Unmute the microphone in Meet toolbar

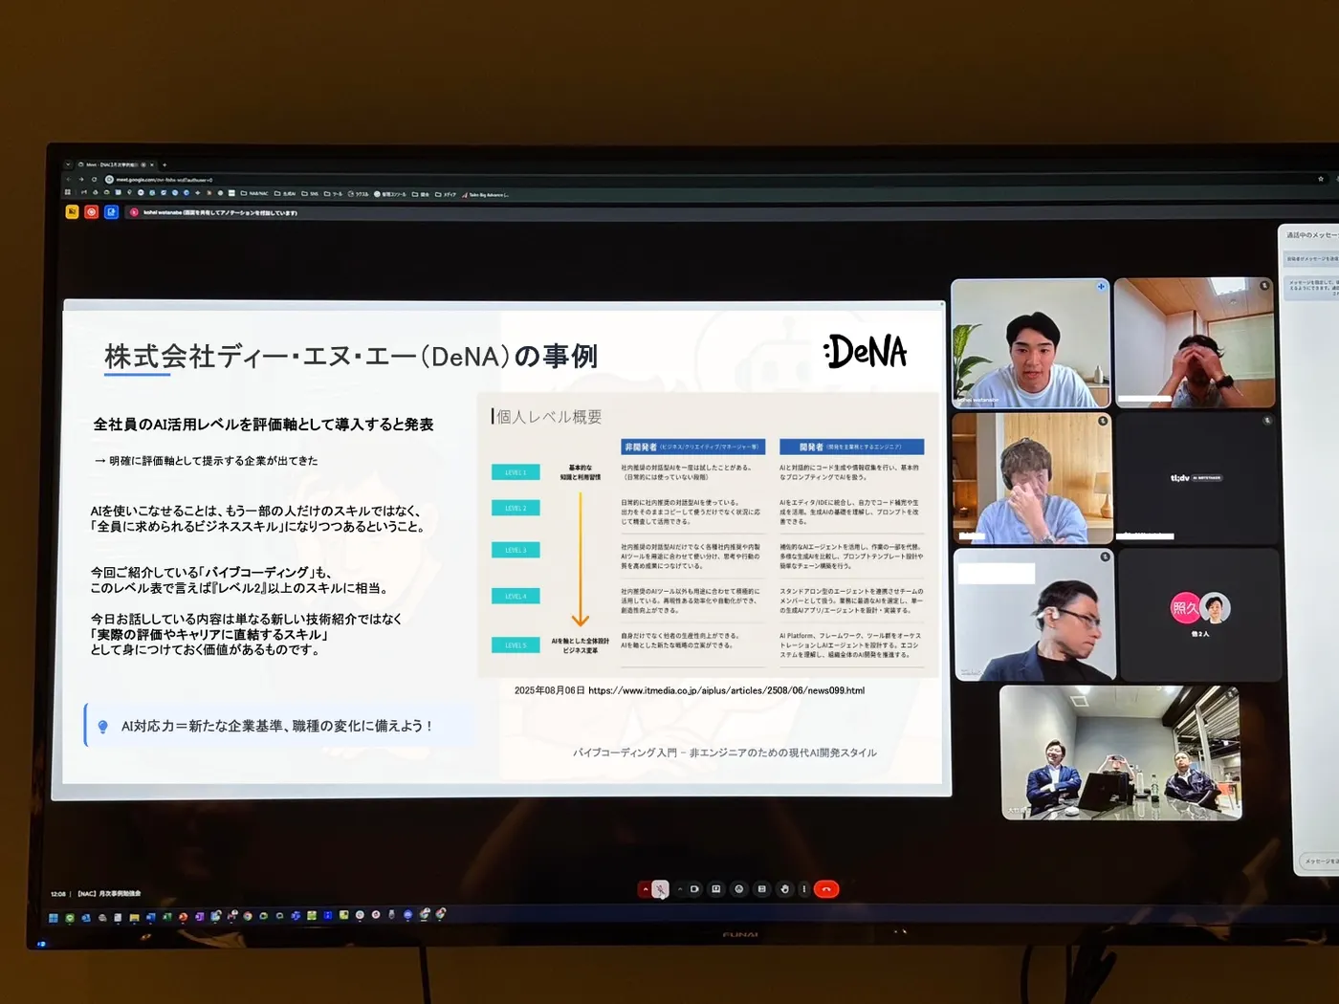click(x=660, y=889)
